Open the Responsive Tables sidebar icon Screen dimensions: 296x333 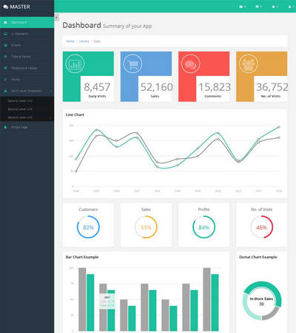[x=5, y=68]
